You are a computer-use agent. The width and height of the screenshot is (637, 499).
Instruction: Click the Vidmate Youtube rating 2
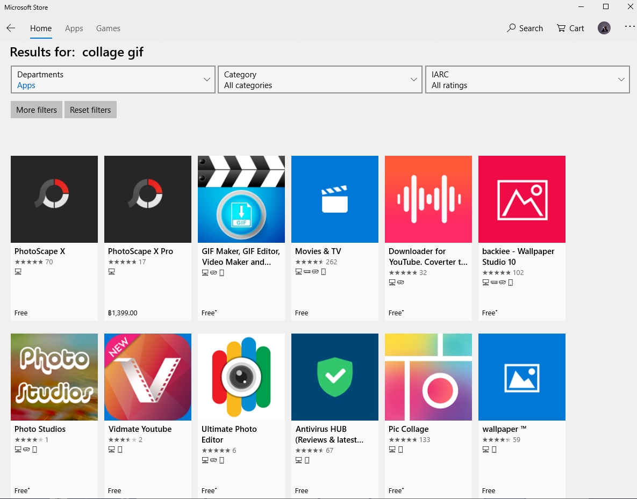coord(125,440)
